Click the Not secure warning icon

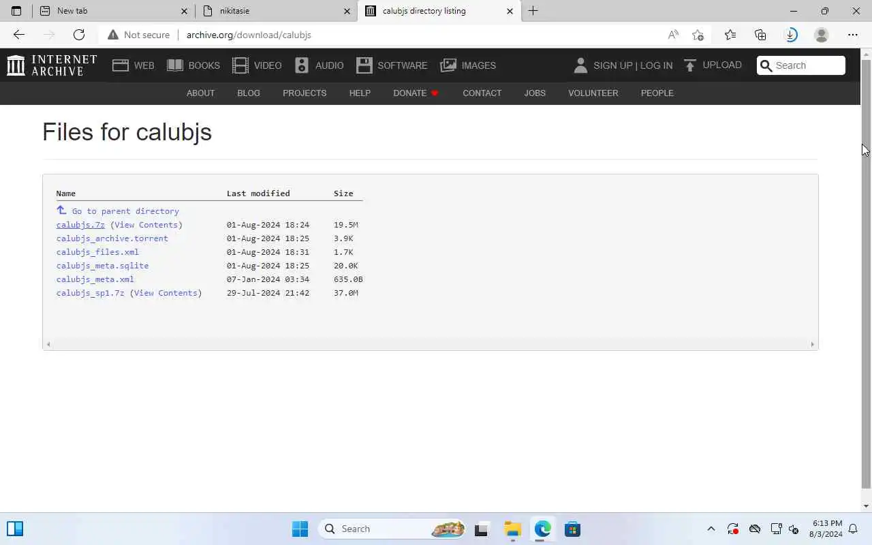pos(113,35)
